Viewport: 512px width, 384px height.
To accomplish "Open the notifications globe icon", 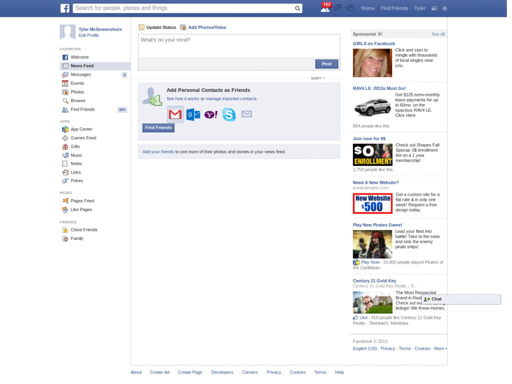I will tap(350, 8).
